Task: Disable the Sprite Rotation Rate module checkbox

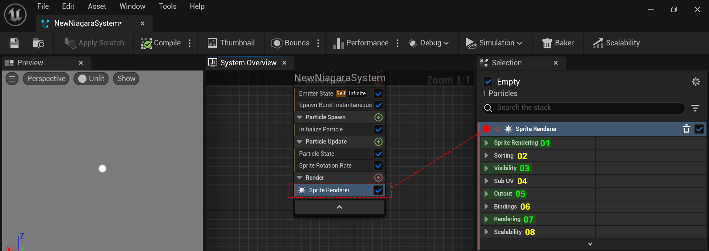Action: point(378,166)
